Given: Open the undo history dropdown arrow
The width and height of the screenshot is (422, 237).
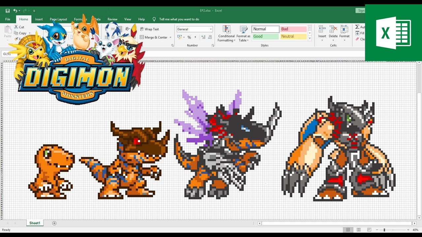Looking at the screenshot, I should coord(19,11).
